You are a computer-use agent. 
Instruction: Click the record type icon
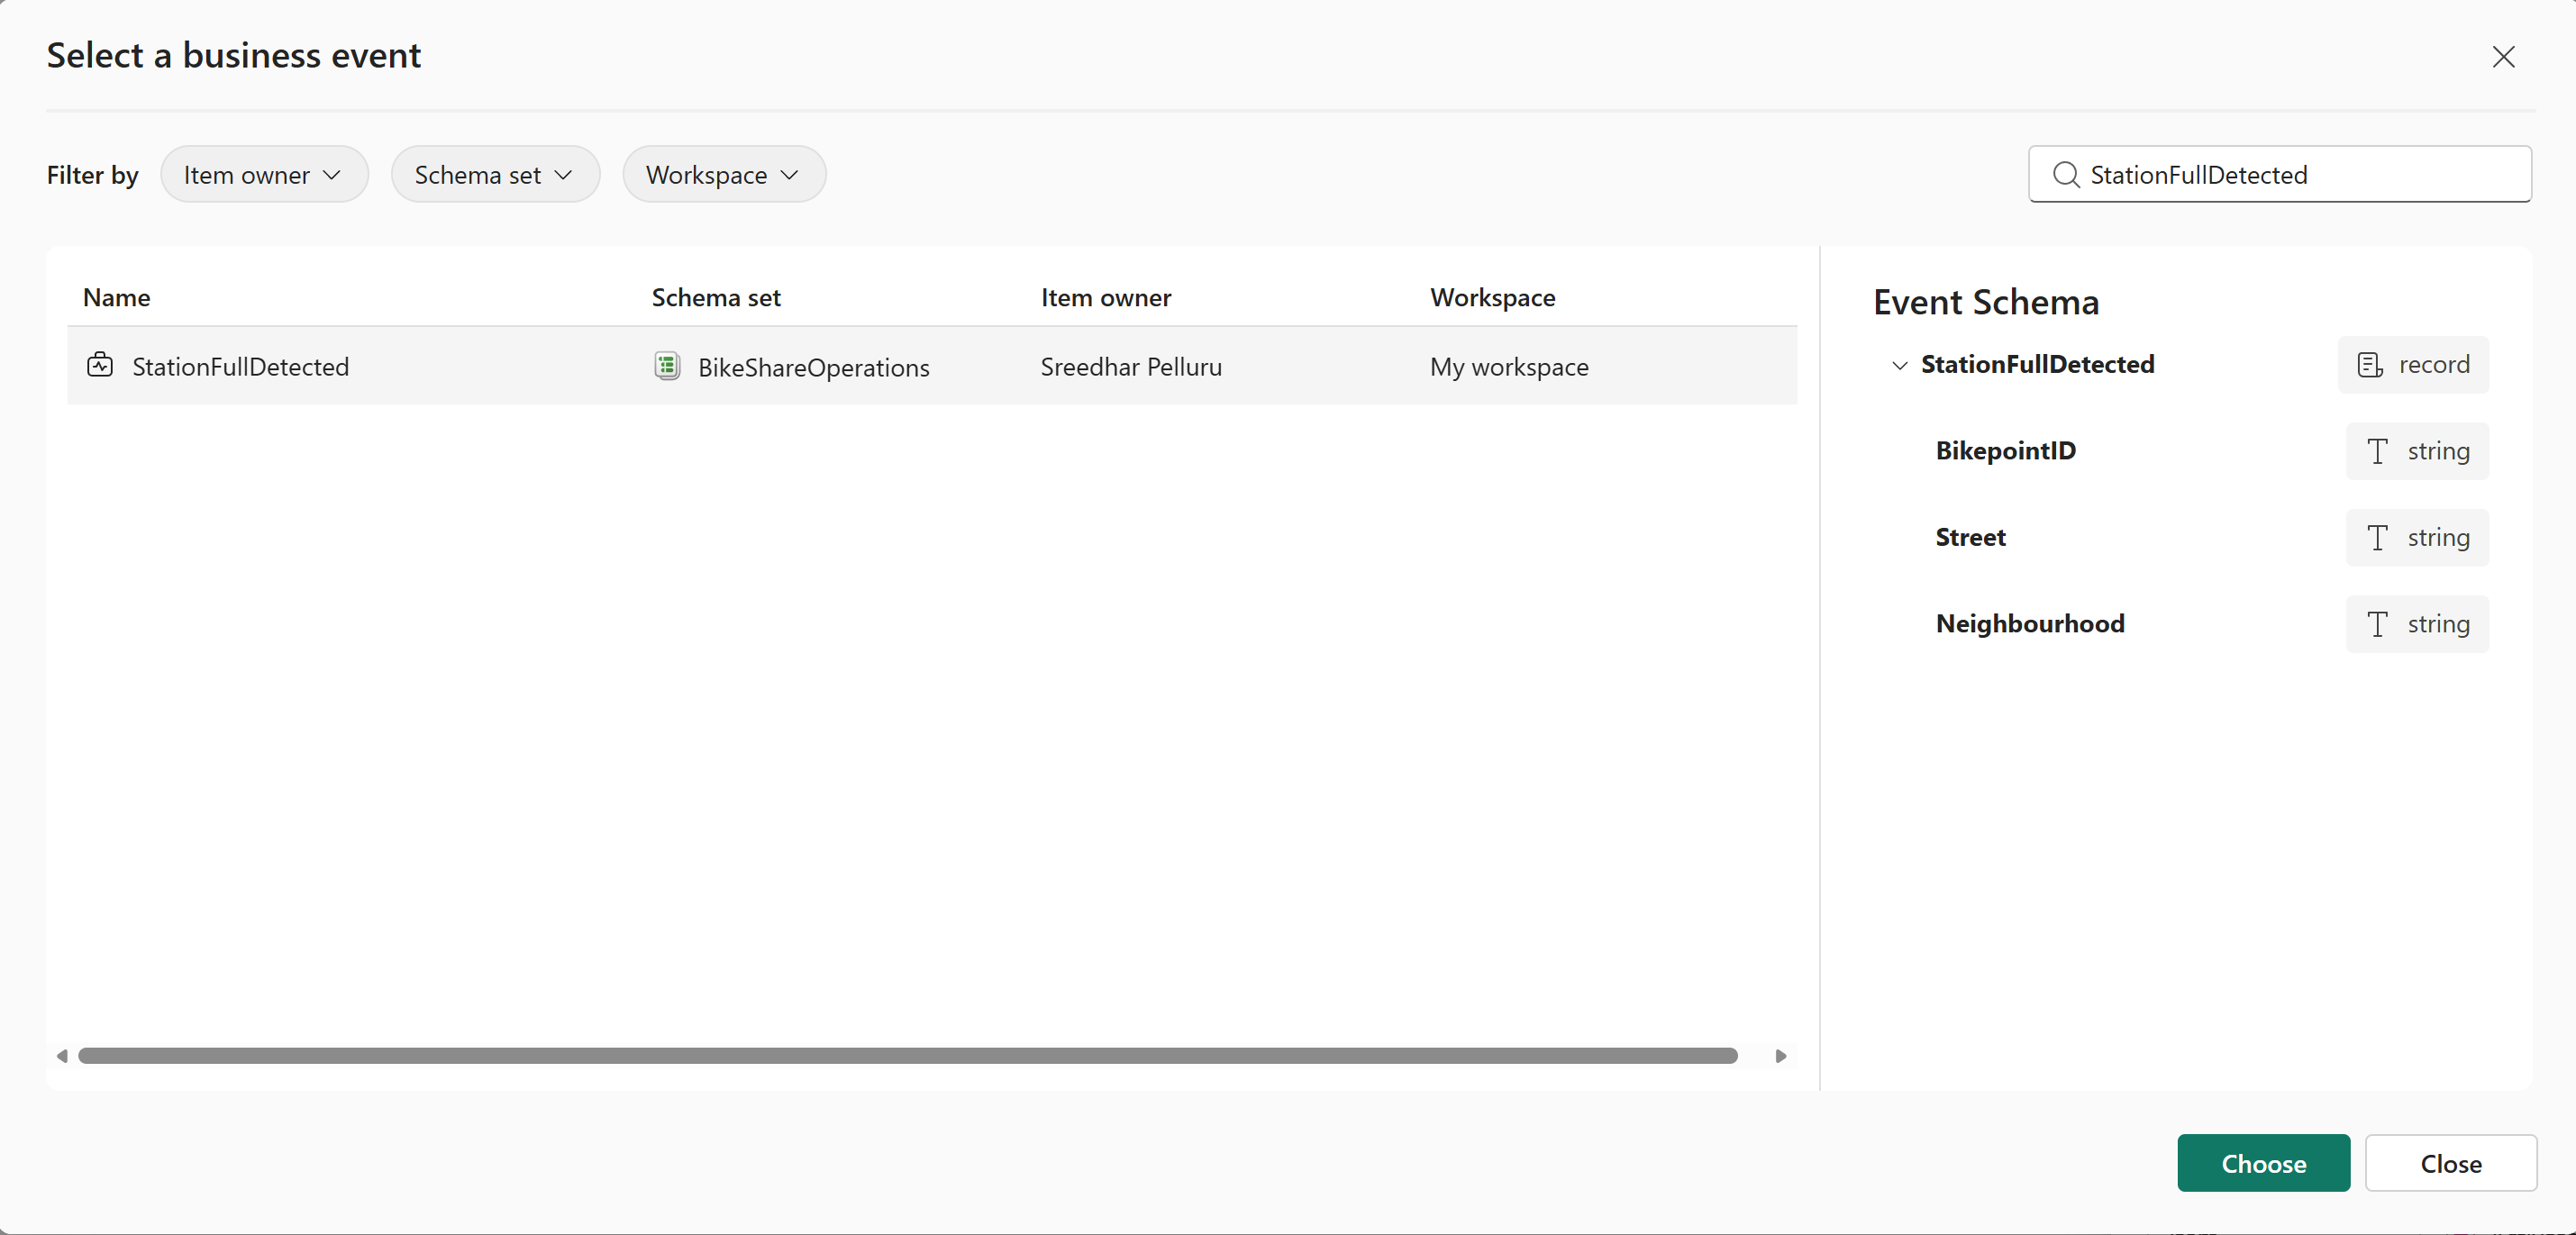[2369, 365]
